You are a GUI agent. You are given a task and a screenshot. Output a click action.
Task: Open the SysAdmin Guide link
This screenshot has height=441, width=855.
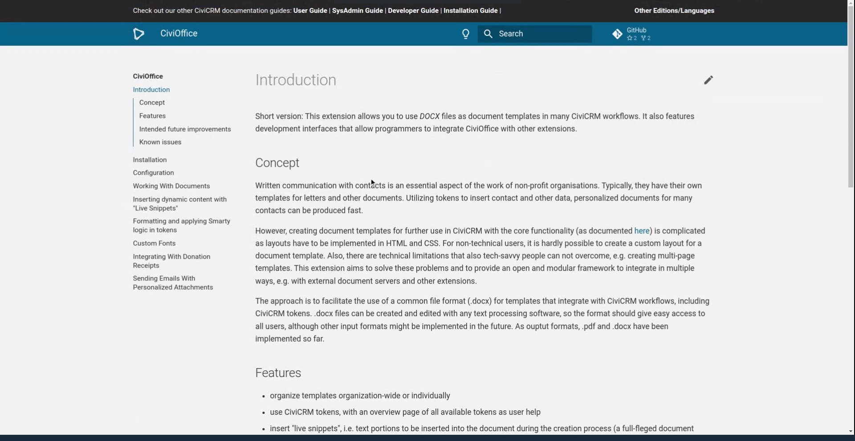[357, 11]
